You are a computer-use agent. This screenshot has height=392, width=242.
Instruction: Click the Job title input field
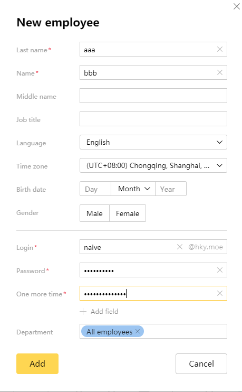coord(153,119)
